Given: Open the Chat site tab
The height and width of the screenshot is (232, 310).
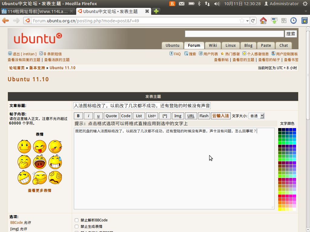Looking at the screenshot, I should tap(283, 45).
